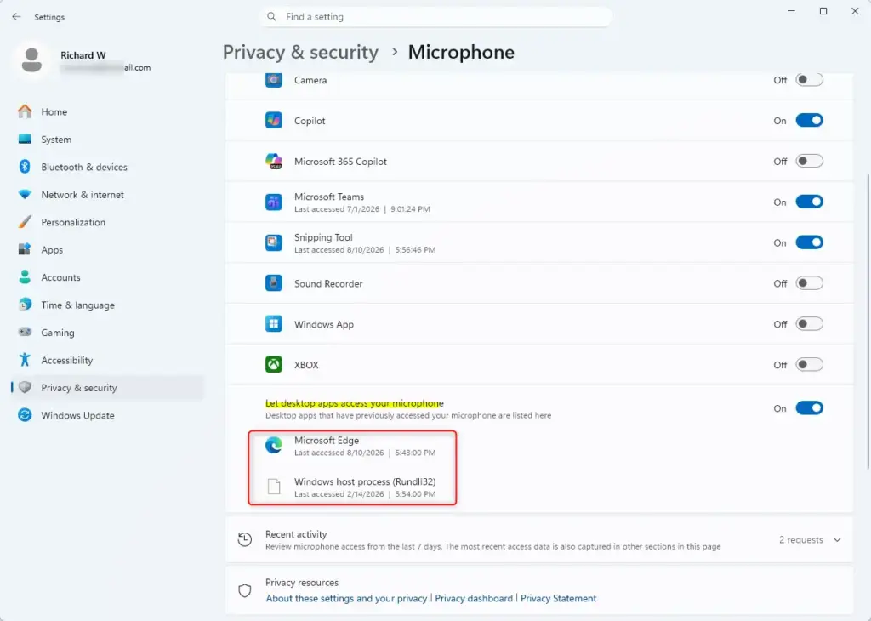The image size is (871, 621).
Task: Click the Microsoft Edge browser icon
Action: 273,446
